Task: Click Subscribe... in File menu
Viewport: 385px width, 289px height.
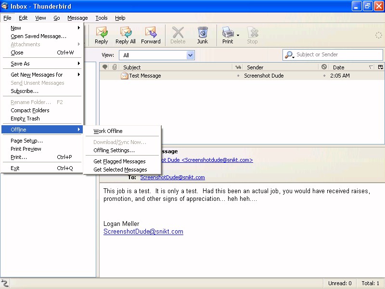Action: click(x=42, y=91)
